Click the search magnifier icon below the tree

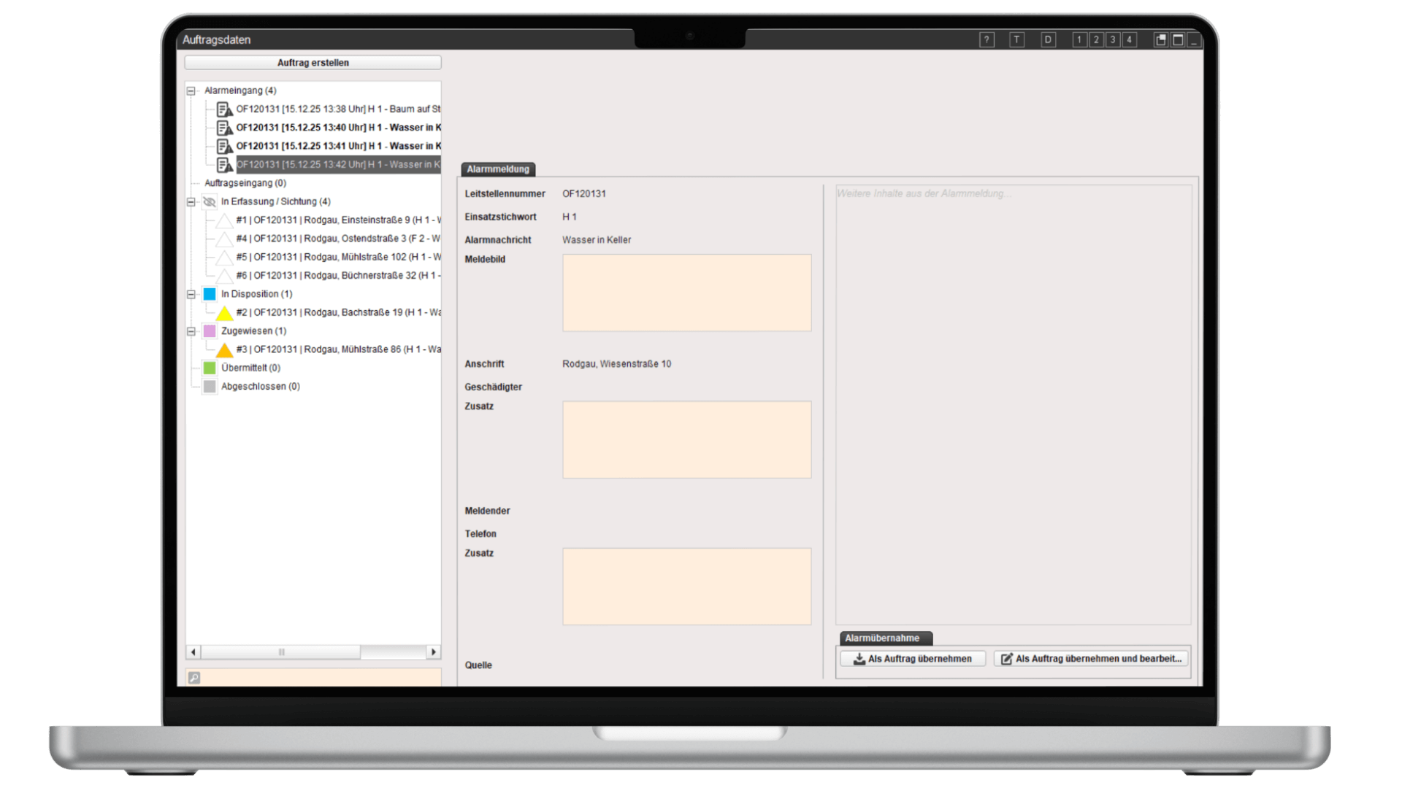pyautogui.click(x=194, y=678)
